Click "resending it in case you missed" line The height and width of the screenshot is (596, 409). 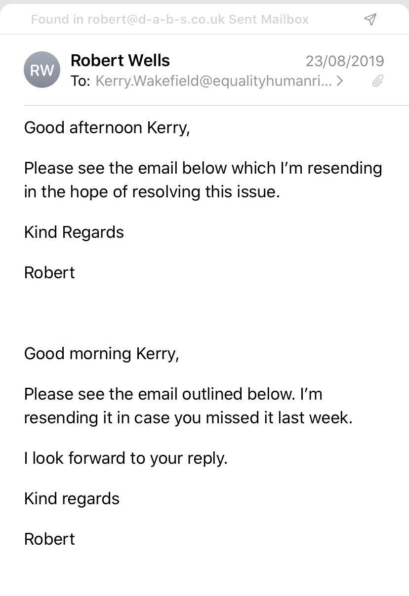point(188,417)
